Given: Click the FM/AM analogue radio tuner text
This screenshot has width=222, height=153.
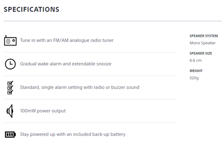Looking at the screenshot, I should tap(67, 40).
